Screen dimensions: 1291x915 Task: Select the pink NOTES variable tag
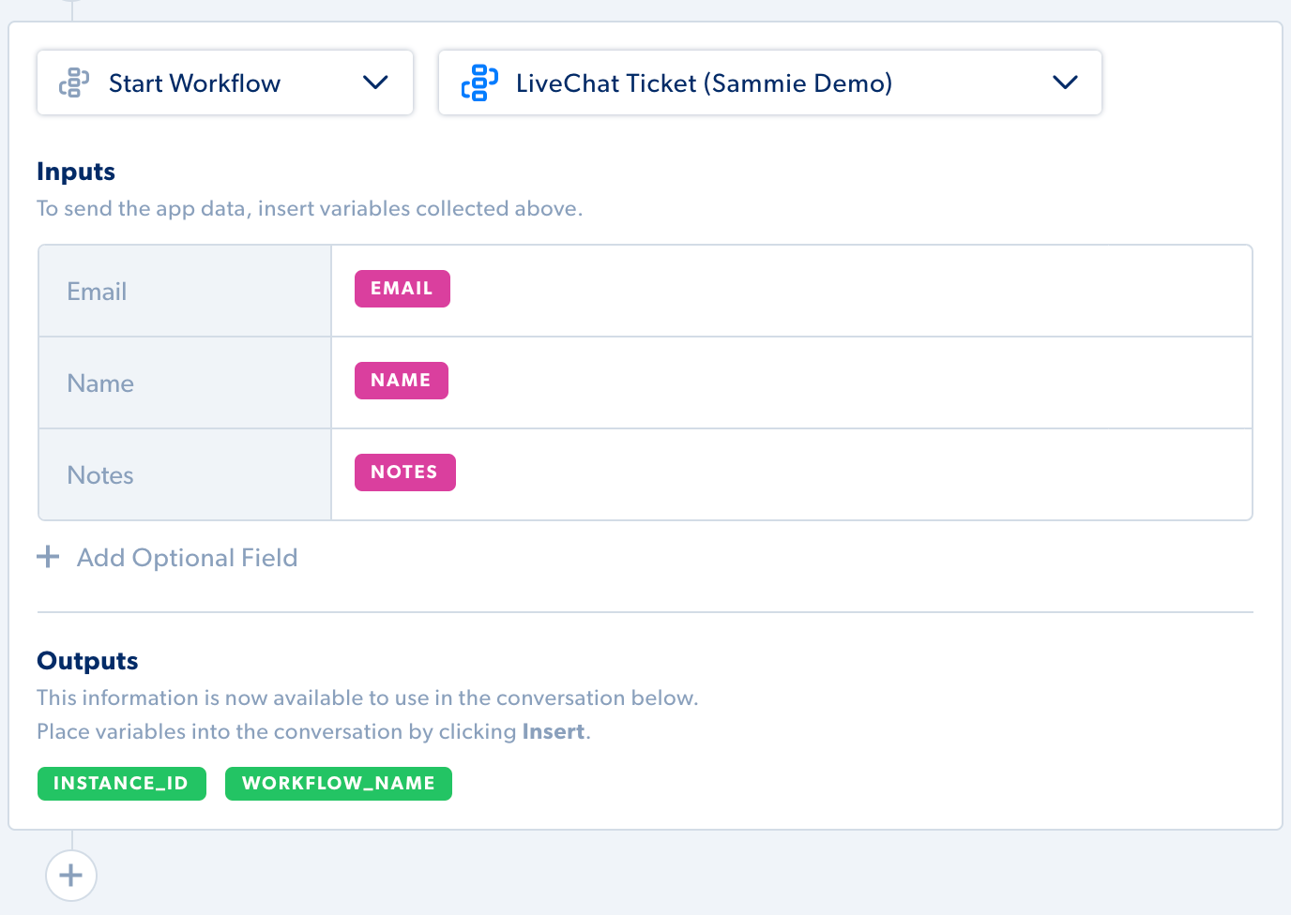click(405, 472)
